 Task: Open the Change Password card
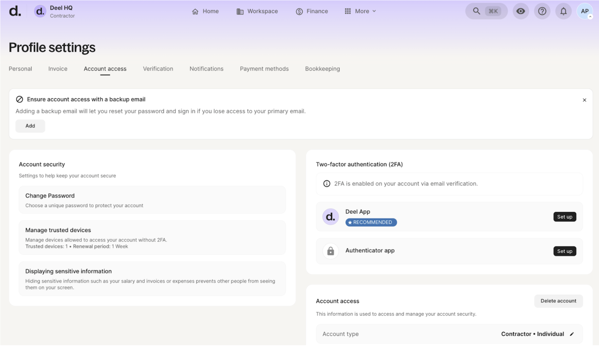pos(152,200)
